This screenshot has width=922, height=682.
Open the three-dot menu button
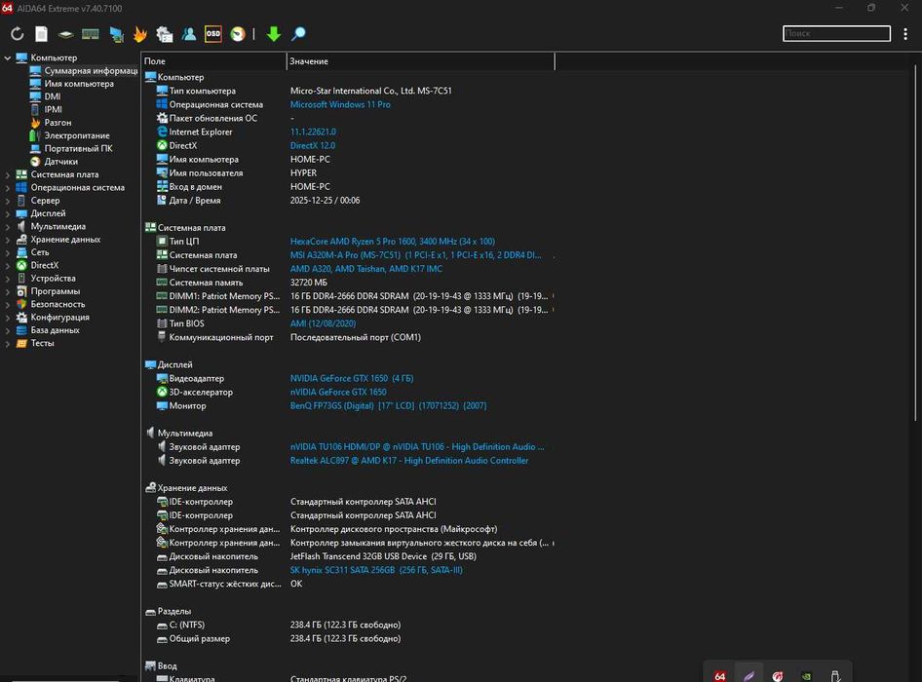coord(905,34)
